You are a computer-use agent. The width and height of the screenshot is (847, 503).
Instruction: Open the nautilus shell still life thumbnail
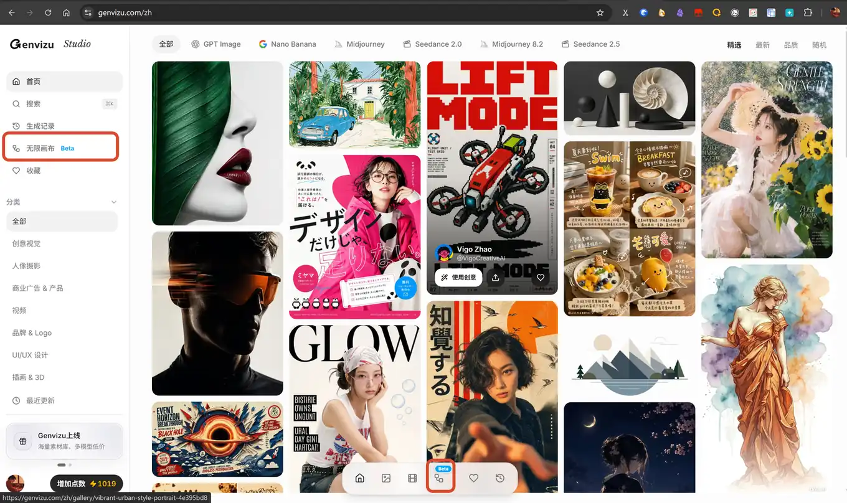tap(630, 98)
